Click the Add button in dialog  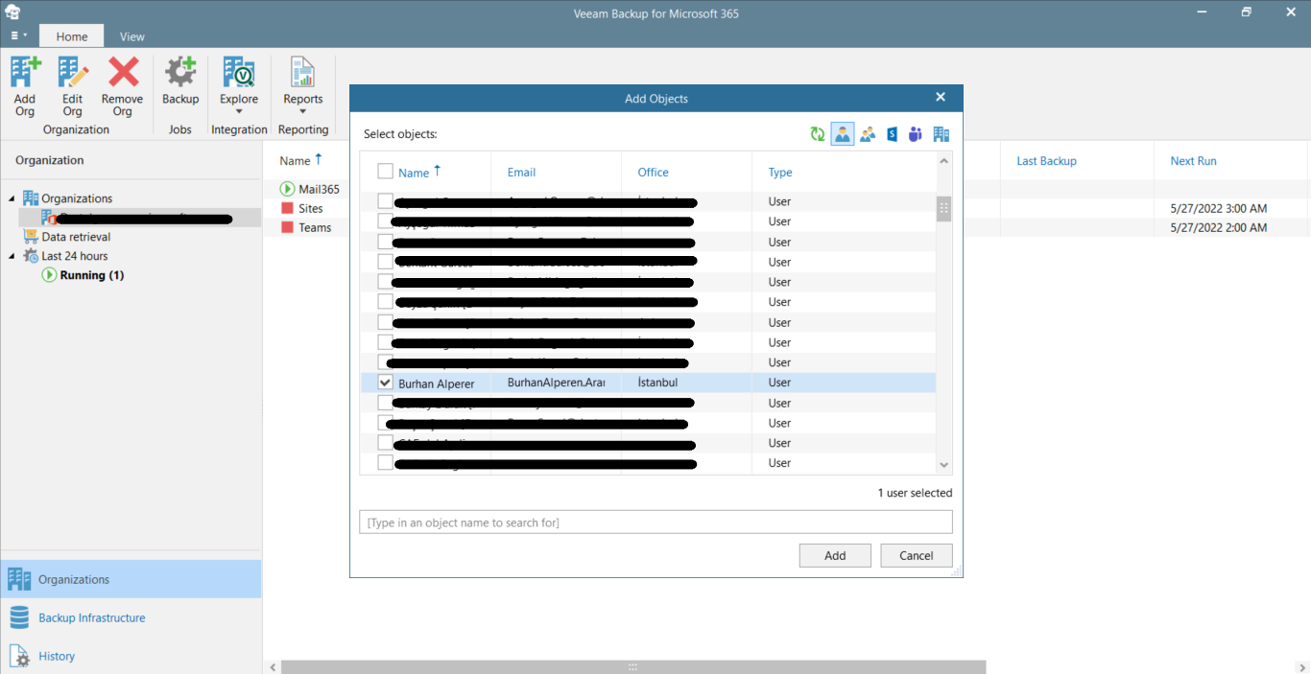(x=835, y=555)
